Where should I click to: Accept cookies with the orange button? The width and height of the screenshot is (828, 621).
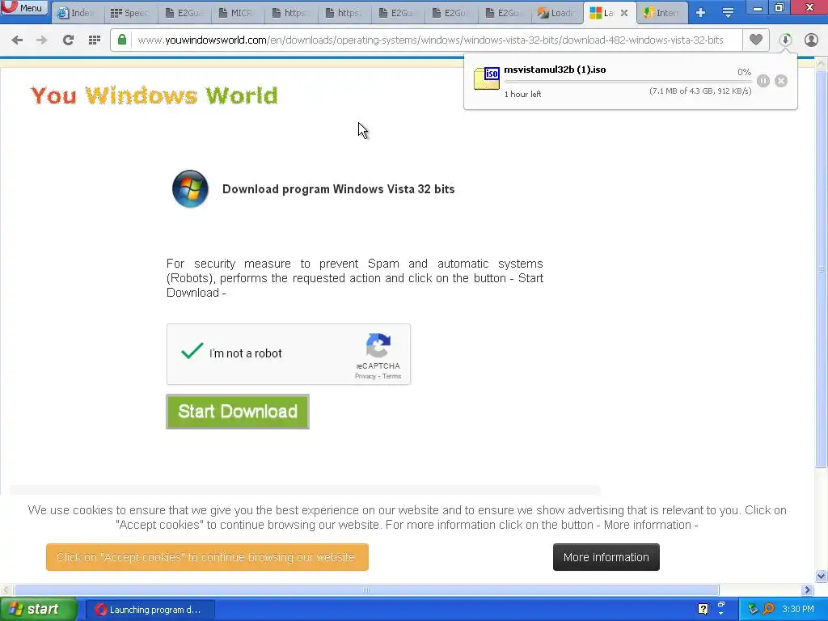(x=207, y=557)
